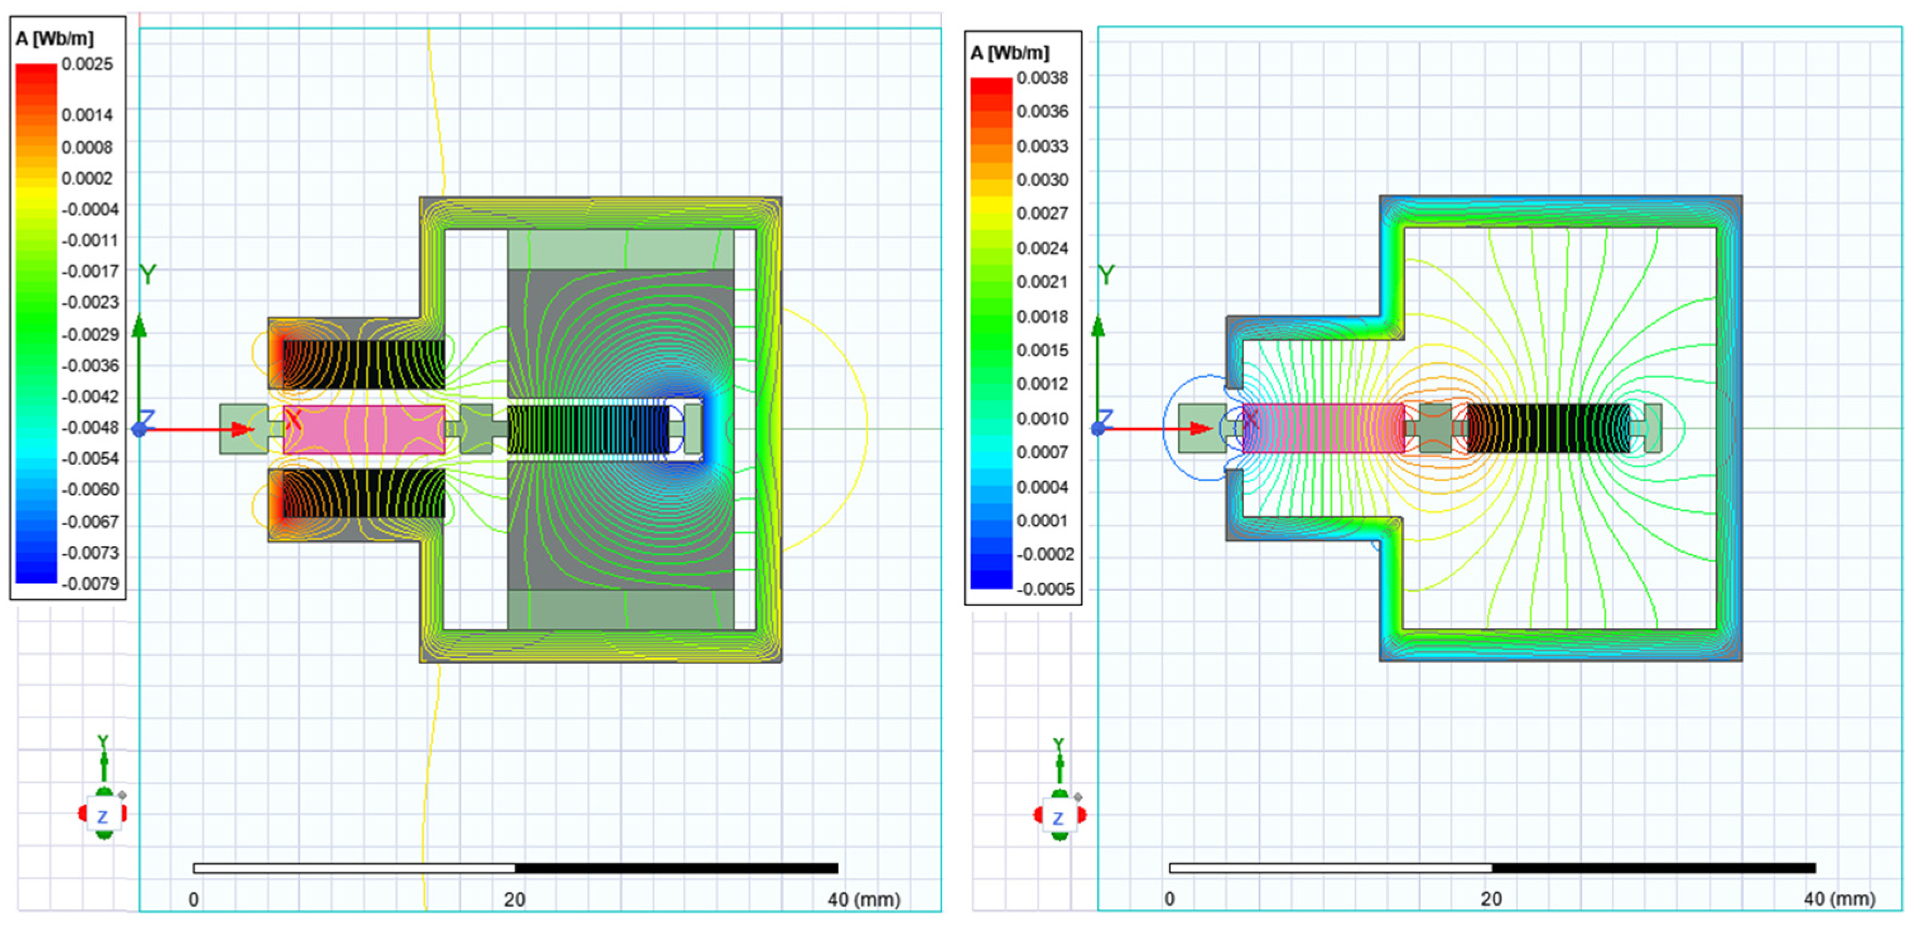Click the right legend title A [Wb/m]
This screenshot has width=1912, height=927.
1009,53
